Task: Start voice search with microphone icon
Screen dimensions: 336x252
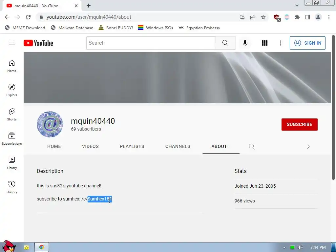Action: [245, 43]
